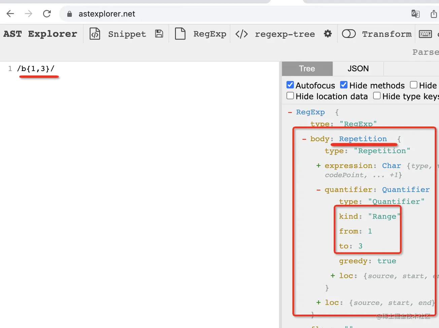Click the browser forward arrow
This screenshot has width=439, height=328.
point(29,14)
